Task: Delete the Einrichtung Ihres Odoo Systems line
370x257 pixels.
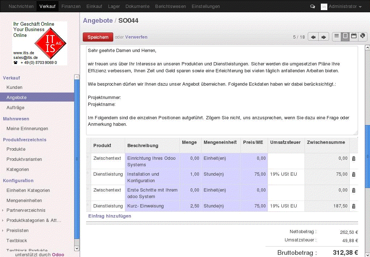Action: click(354, 159)
